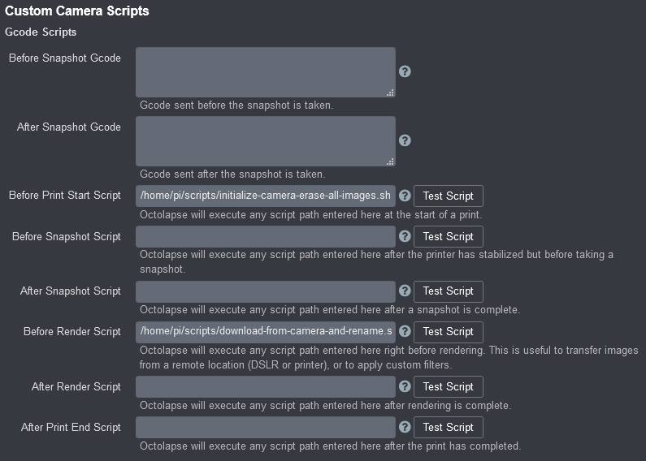Test the After Print End Script

(x=448, y=427)
